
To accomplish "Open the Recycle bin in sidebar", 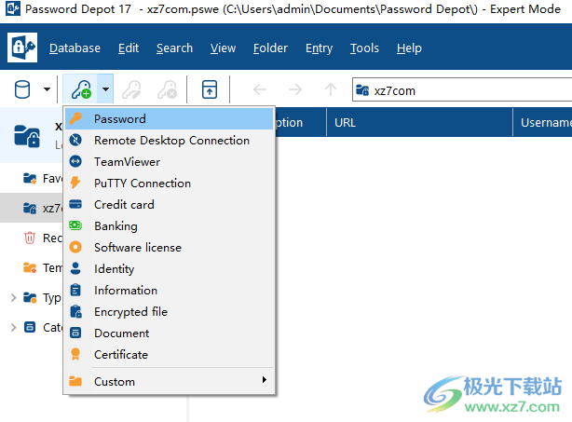I will (x=32, y=238).
